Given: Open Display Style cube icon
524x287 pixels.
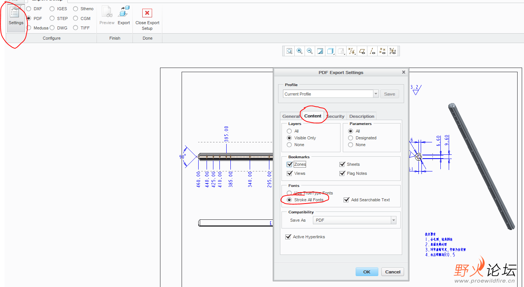Looking at the screenshot, I should coord(331,51).
